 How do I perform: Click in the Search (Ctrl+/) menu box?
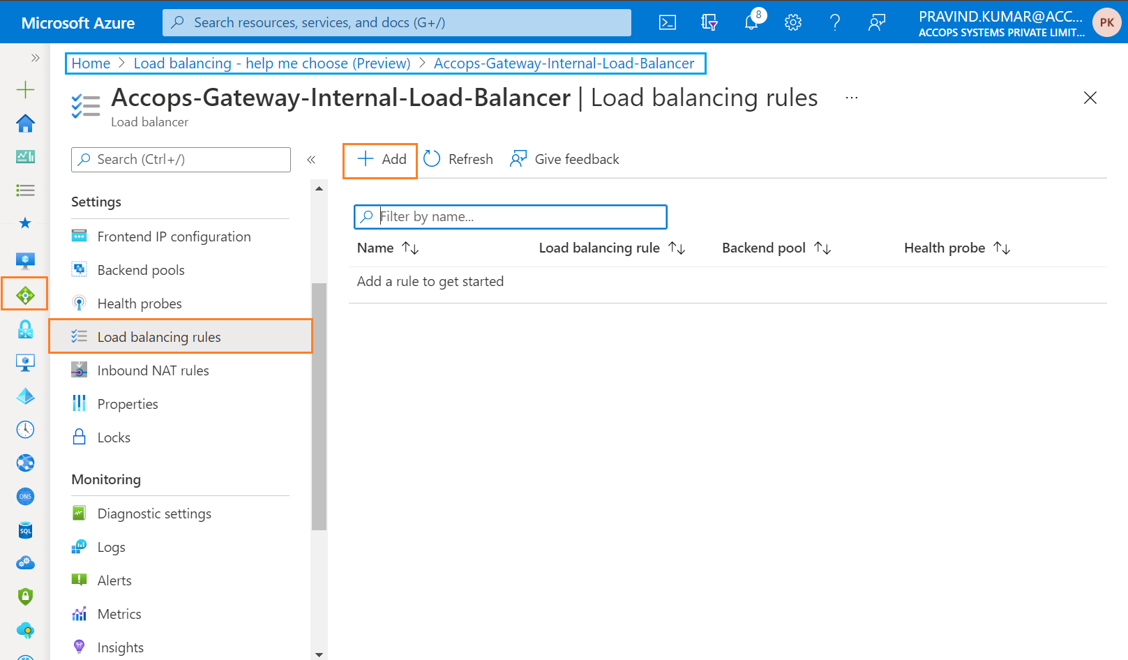[181, 160]
